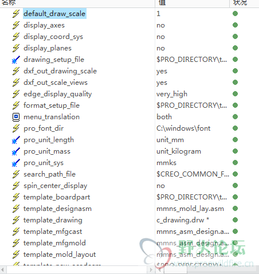Select the spin_center_display option
Screen dimensions: 259x274
tap(56, 186)
